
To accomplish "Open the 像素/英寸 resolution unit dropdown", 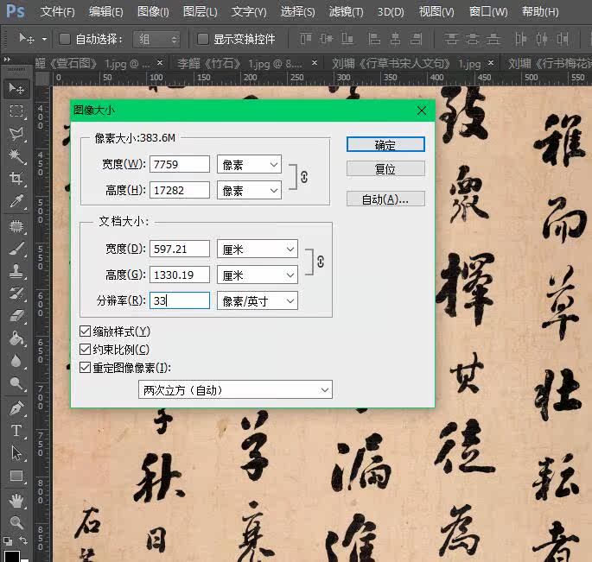I will pyautogui.click(x=258, y=300).
